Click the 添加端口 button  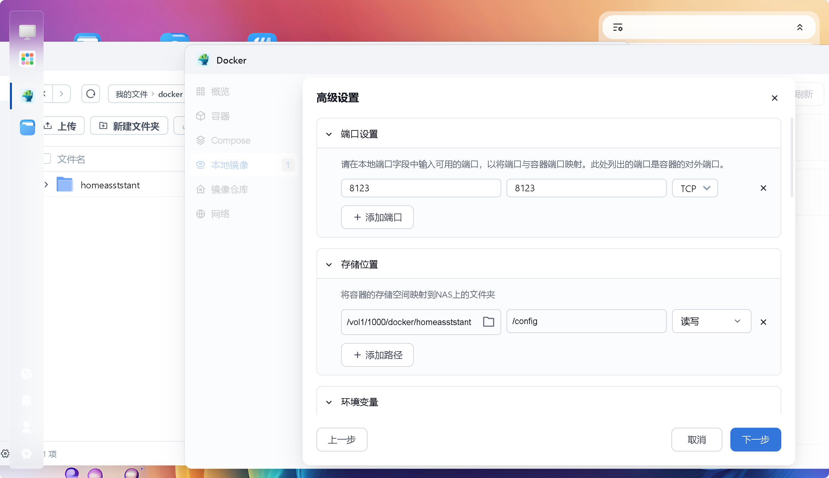tap(377, 217)
